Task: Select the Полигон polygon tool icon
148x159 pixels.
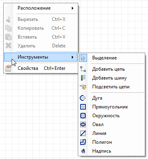Action: 83,142
